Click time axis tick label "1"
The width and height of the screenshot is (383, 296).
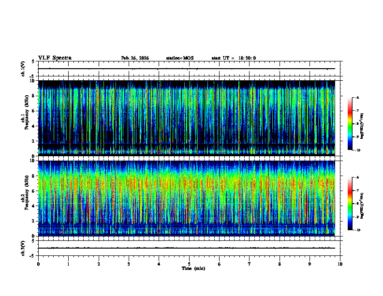tap(68, 264)
